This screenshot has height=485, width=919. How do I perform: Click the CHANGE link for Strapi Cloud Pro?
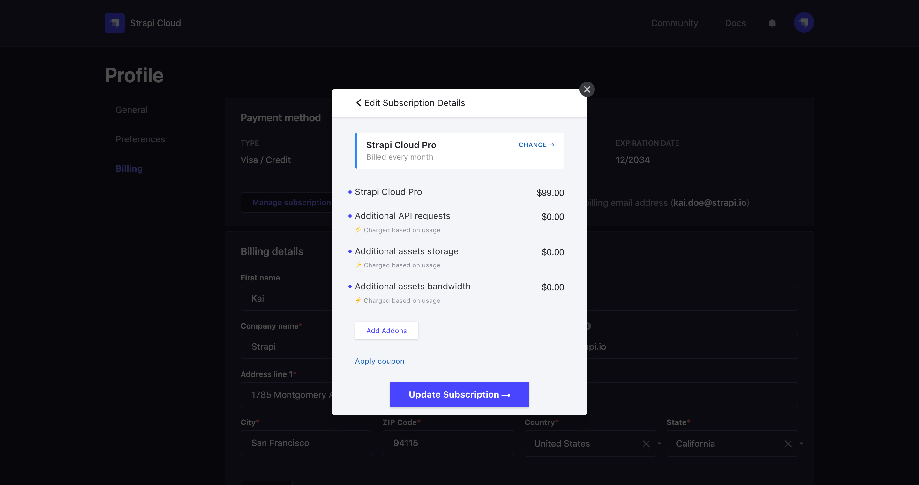tap(536, 145)
